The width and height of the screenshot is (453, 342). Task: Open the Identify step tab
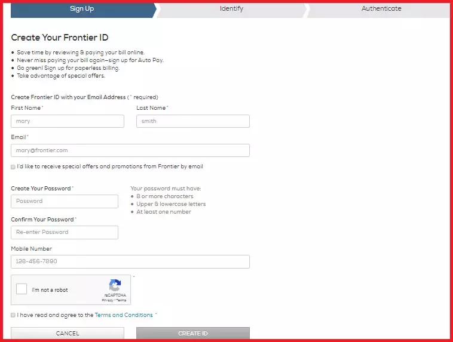[231, 10]
